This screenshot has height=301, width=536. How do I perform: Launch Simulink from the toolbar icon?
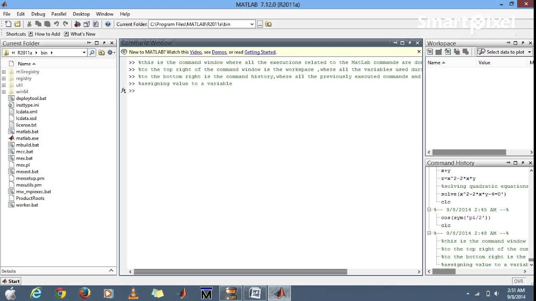point(77,24)
